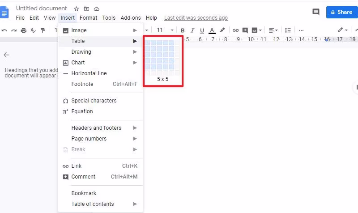The height and width of the screenshot is (213, 358).
Task: Open the font size 11 dropdown
Action: (165, 30)
